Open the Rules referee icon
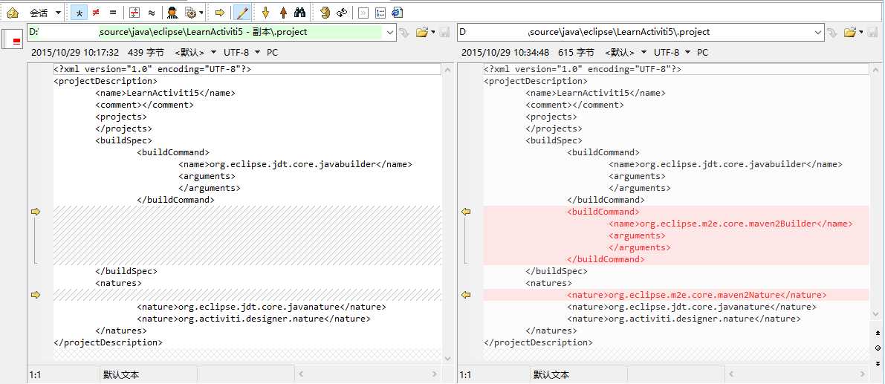The width and height of the screenshot is (885, 384). [x=172, y=12]
